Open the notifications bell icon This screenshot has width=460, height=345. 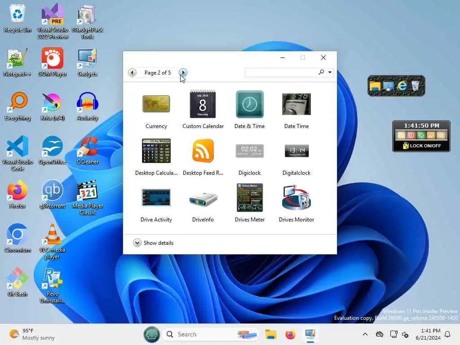tap(447, 334)
